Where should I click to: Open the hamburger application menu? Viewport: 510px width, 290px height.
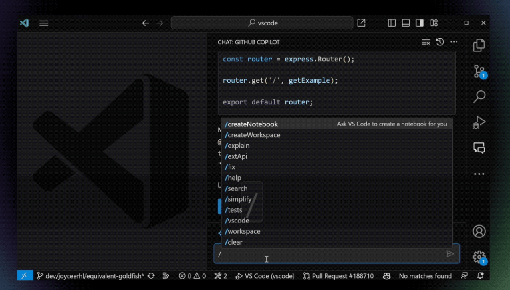tap(43, 23)
